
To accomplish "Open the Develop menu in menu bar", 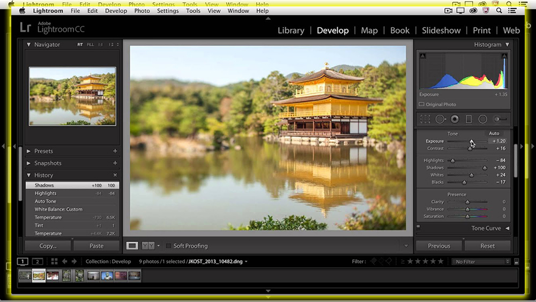I will [x=116, y=11].
